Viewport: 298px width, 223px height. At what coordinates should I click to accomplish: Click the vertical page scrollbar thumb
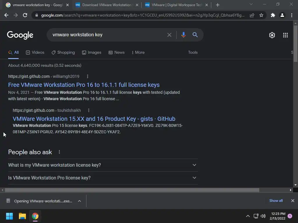coord(295,44)
